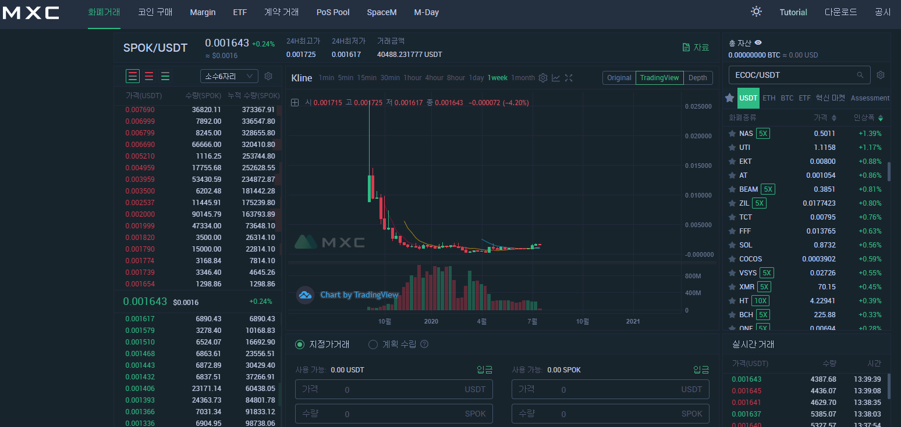Favorite BCH with its star icon
Screen dimensions: 901x427
(x=732, y=315)
